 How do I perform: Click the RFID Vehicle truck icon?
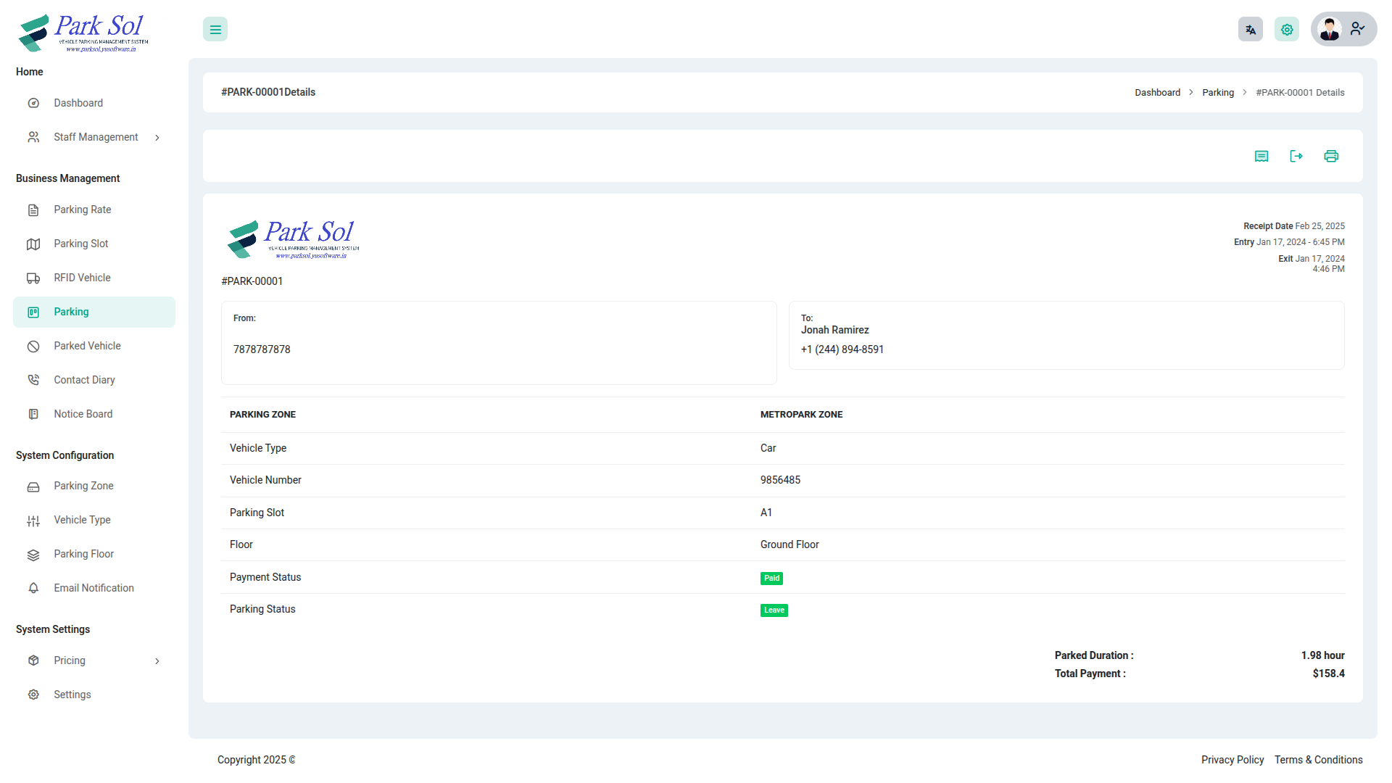33,278
